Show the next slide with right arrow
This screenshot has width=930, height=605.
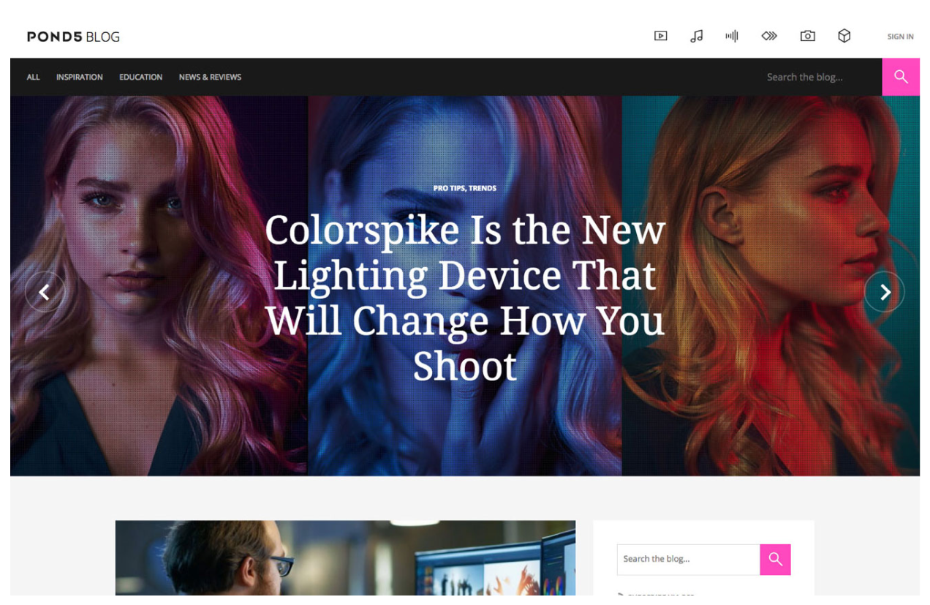[885, 292]
